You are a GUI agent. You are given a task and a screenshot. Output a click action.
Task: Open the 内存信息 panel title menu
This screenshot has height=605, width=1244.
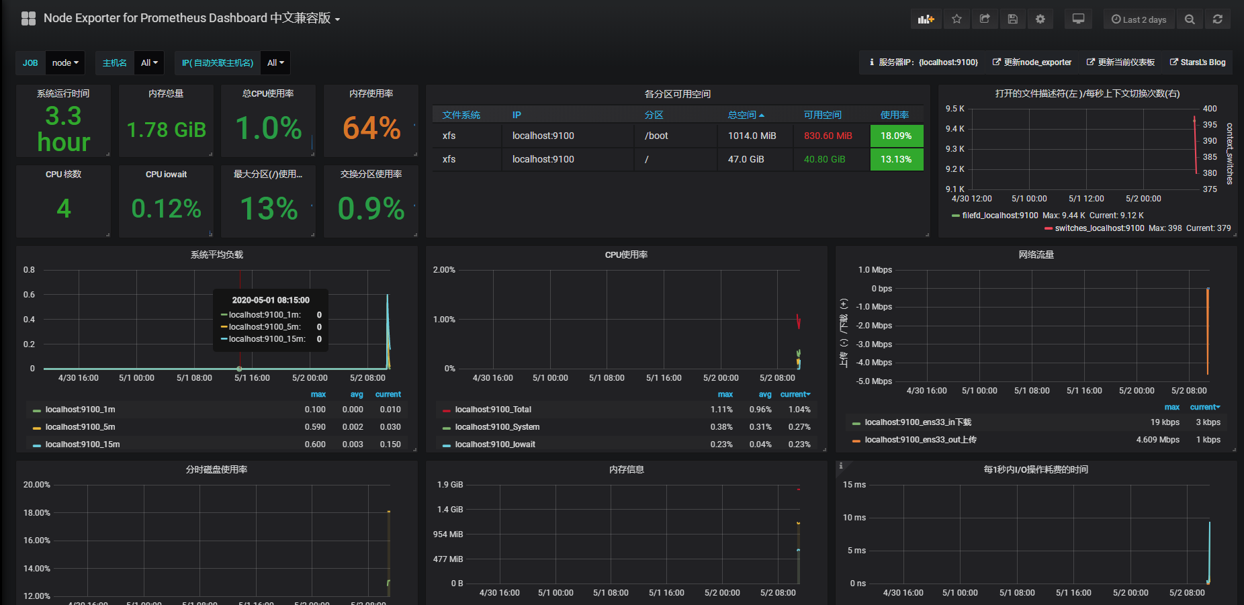tap(626, 469)
